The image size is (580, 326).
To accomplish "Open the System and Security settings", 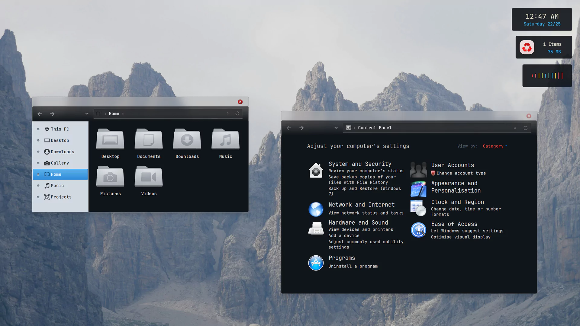I will (359, 164).
